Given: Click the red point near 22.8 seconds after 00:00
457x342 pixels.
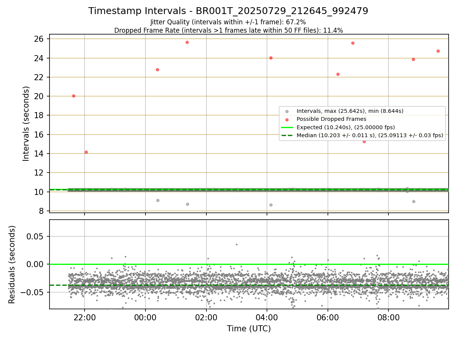Looking at the screenshot, I should click(x=157, y=70).
